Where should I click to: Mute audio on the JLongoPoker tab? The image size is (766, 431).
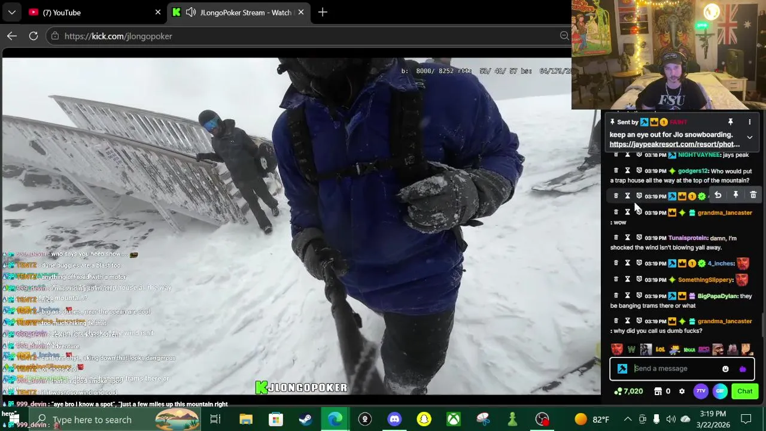pos(191,12)
